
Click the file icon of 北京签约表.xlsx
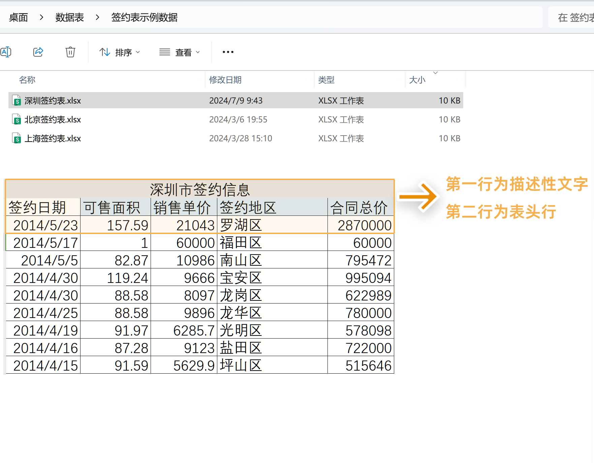click(x=17, y=119)
